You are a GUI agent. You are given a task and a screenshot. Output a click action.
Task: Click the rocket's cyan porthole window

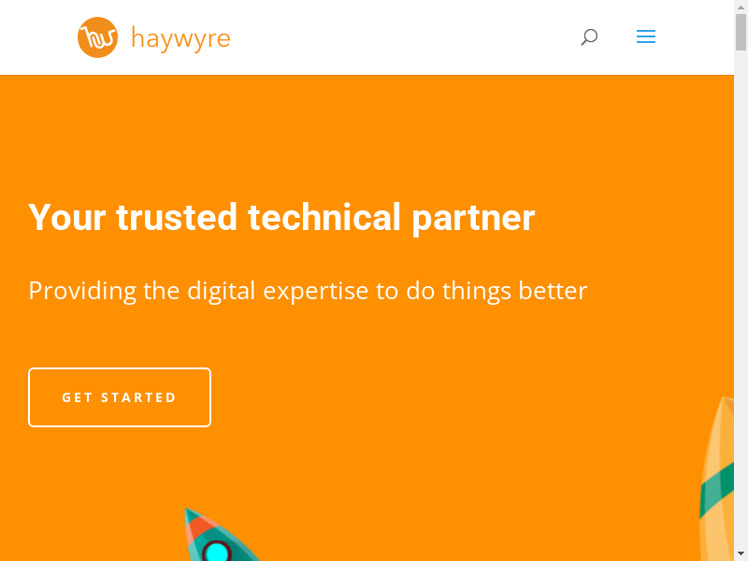[x=216, y=552]
